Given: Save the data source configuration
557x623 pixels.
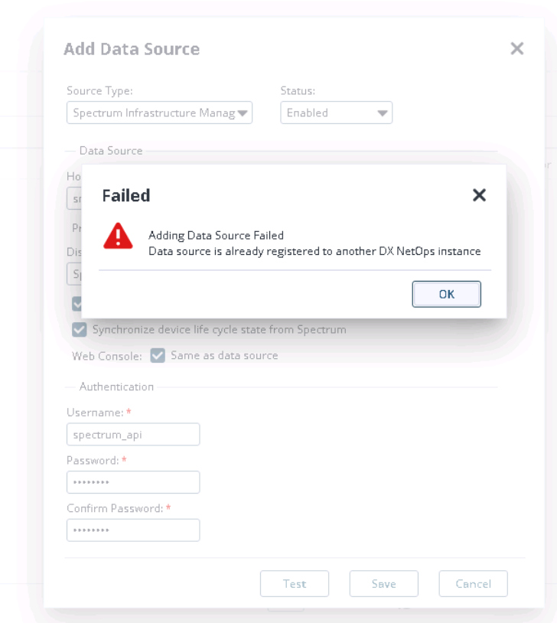Looking at the screenshot, I should pyautogui.click(x=383, y=583).
